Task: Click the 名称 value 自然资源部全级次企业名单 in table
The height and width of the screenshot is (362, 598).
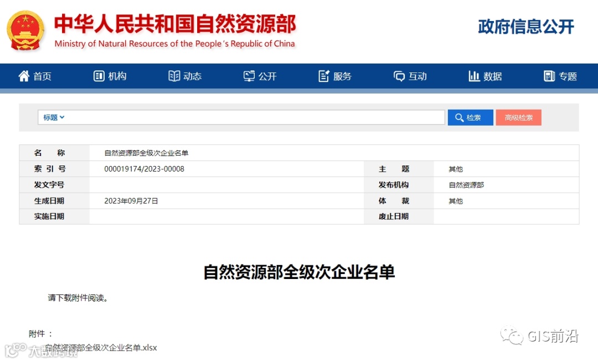Action: coord(146,153)
